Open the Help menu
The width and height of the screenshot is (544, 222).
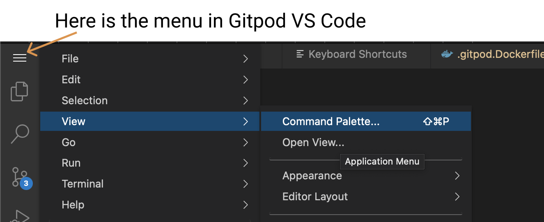point(73,205)
